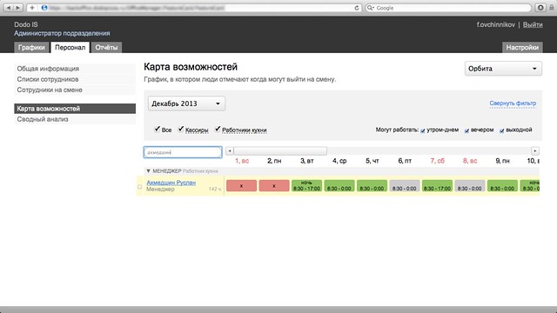Reload the page with the refresh icon
This screenshot has width=557, height=313.
pos(357,8)
